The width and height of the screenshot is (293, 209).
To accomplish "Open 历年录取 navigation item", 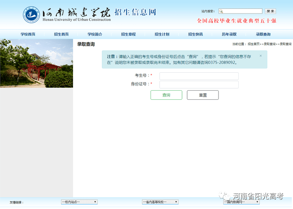I will [x=229, y=34].
